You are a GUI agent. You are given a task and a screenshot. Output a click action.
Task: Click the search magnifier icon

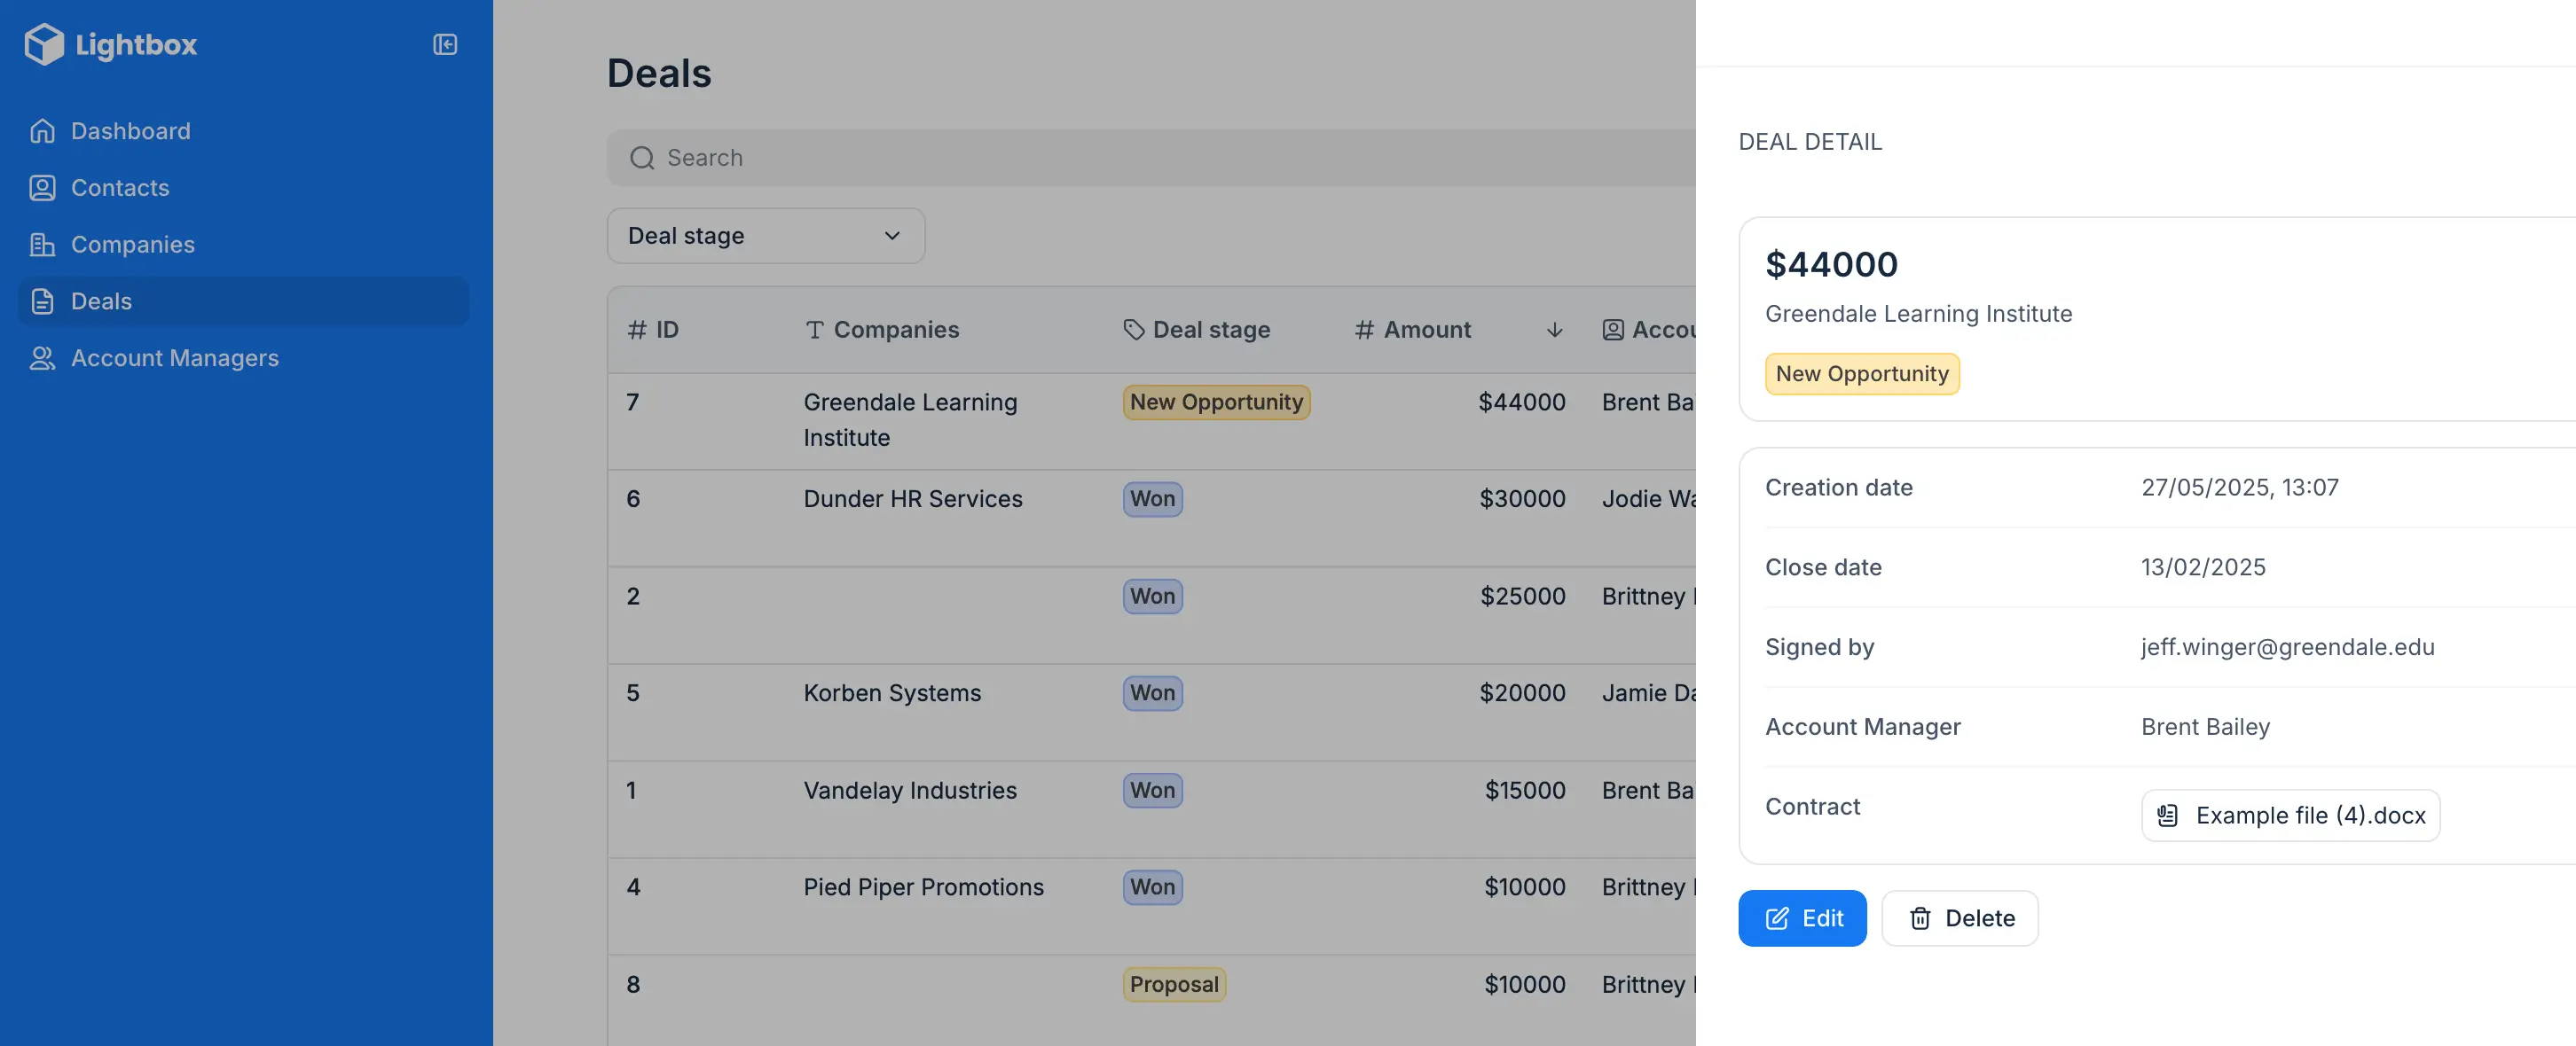click(642, 158)
